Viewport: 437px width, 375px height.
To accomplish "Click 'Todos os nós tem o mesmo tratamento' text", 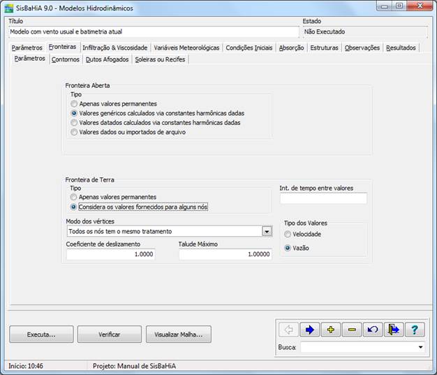I will click(x=120, y=231).
